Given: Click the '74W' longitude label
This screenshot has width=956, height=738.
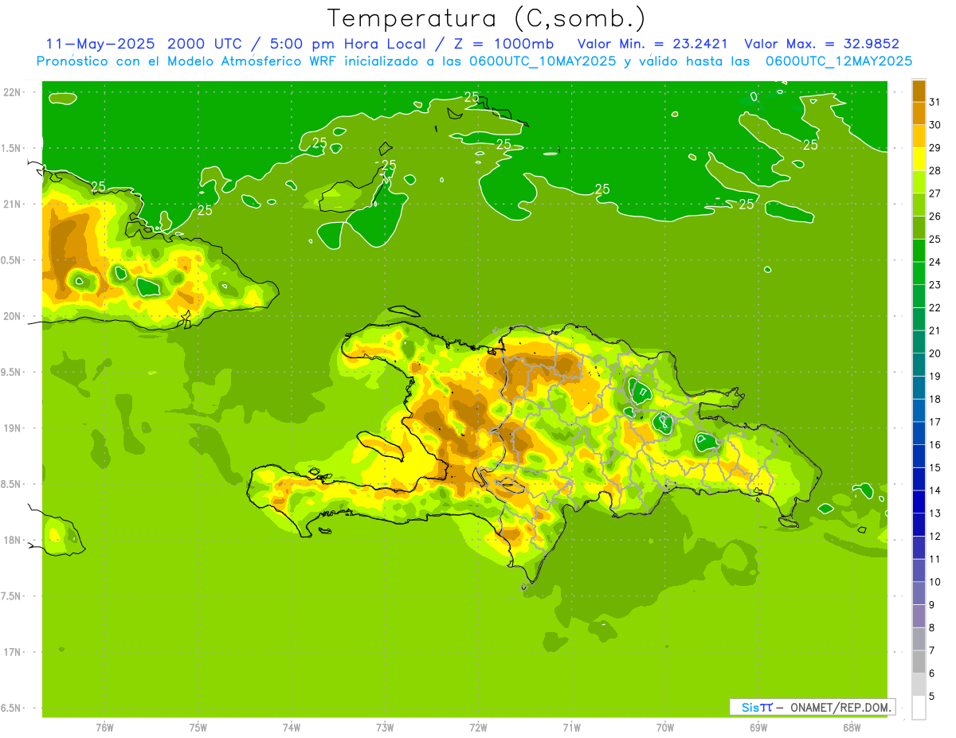Looking at the screenshot, I should point(292,727).
